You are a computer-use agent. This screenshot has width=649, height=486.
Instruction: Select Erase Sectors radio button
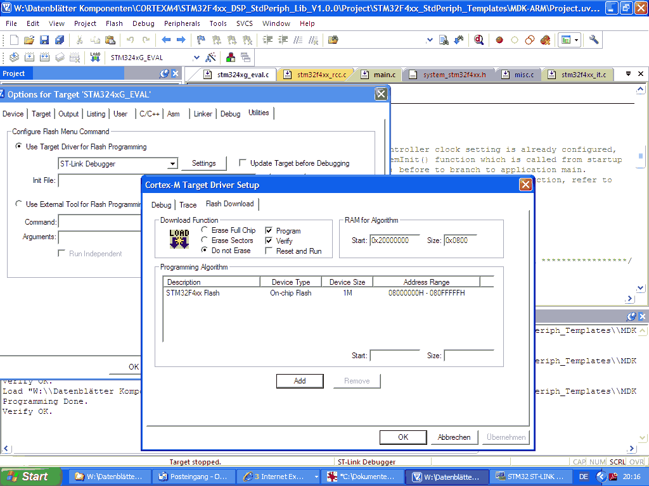point(205,240)
